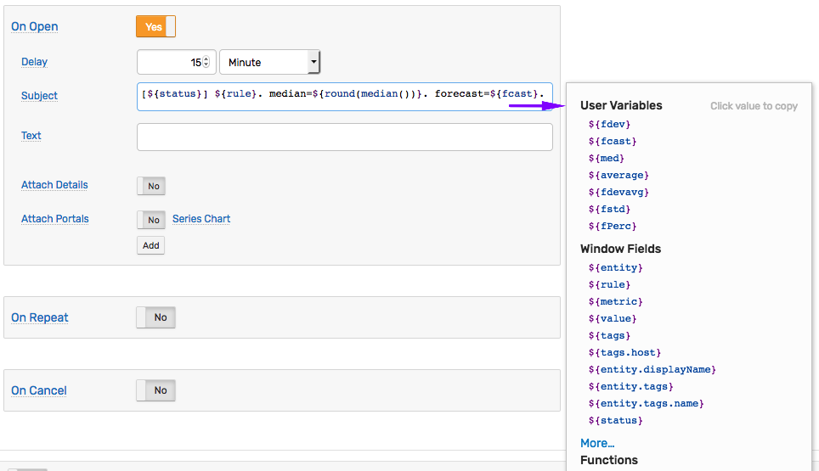The width and height of the screenshot is (819, 471).
Task: Click the Subject input field
Action: tap(345, 97)
